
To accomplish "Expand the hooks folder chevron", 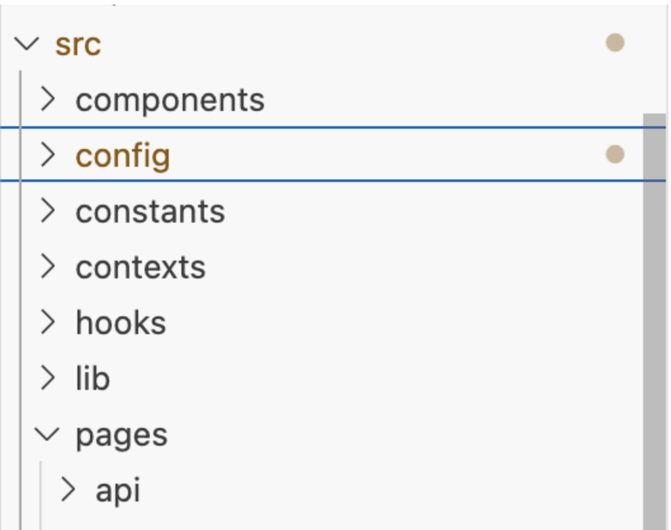I will pyautogui.click(x=47, y=323).
